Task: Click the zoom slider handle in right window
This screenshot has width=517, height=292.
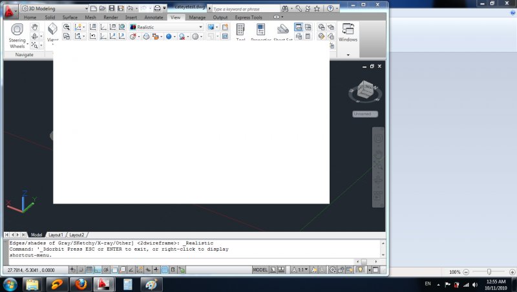Action: [x=489, y=271]
